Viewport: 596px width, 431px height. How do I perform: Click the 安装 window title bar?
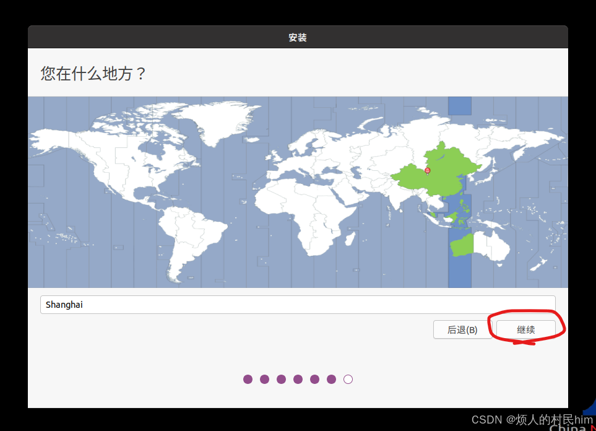click(x=298, y=38)
